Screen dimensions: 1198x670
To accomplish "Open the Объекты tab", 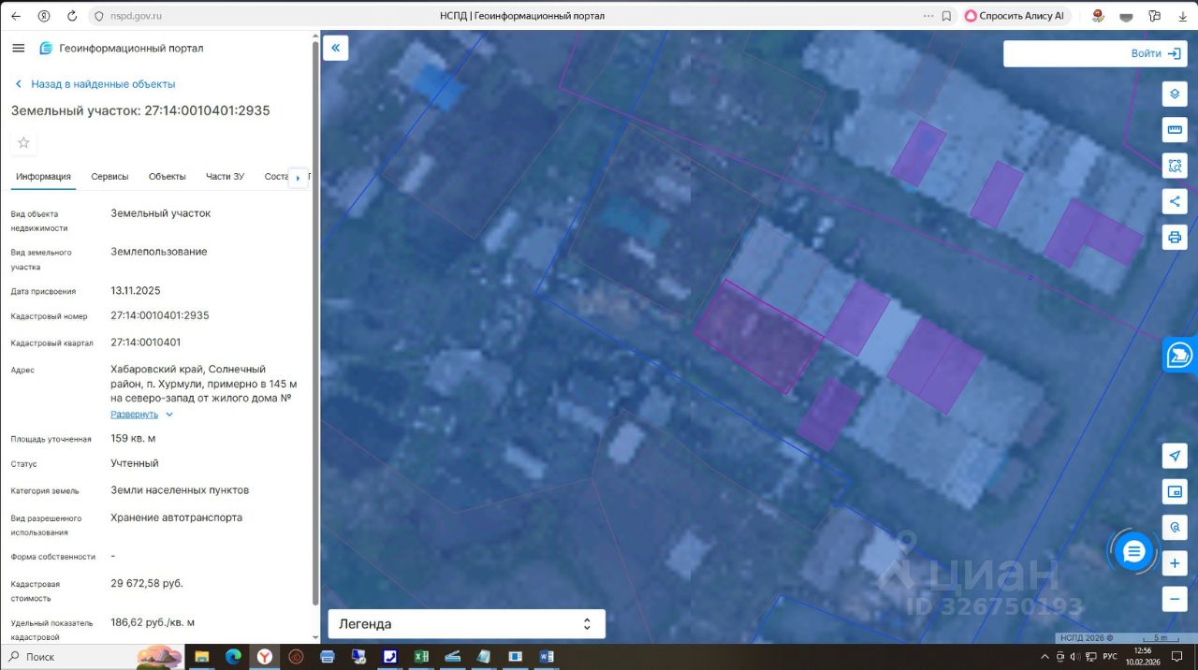I will click(168, 177).
